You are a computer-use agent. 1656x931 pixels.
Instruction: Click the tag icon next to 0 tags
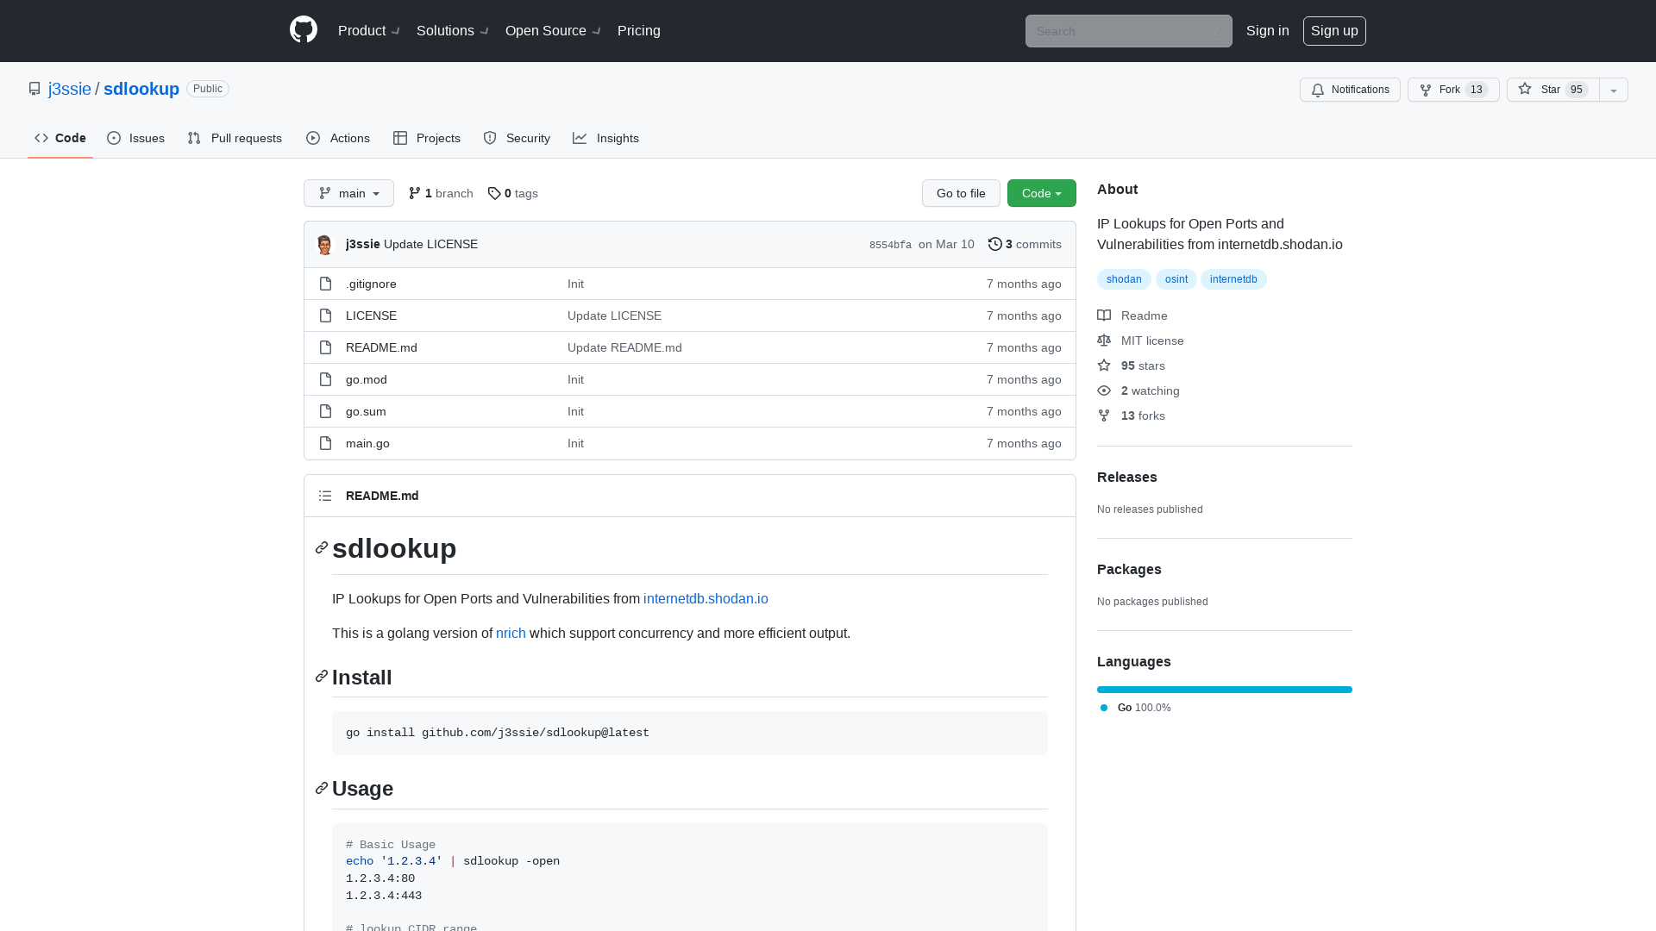point(494,193)
